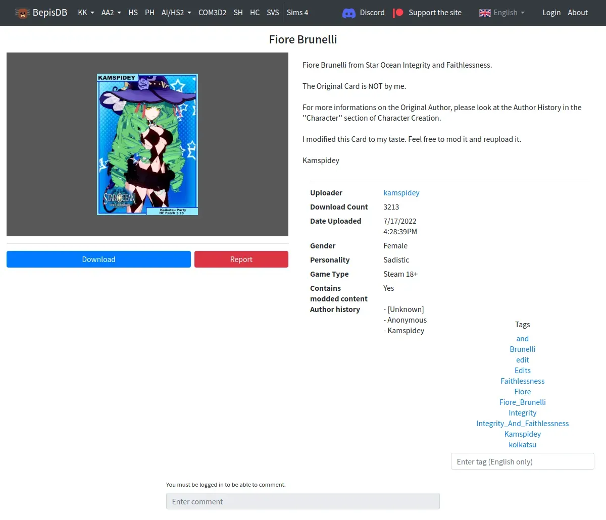Viewport: 606px width, 520px height.
Task: Open the SH section
Action: coord(238,13)
